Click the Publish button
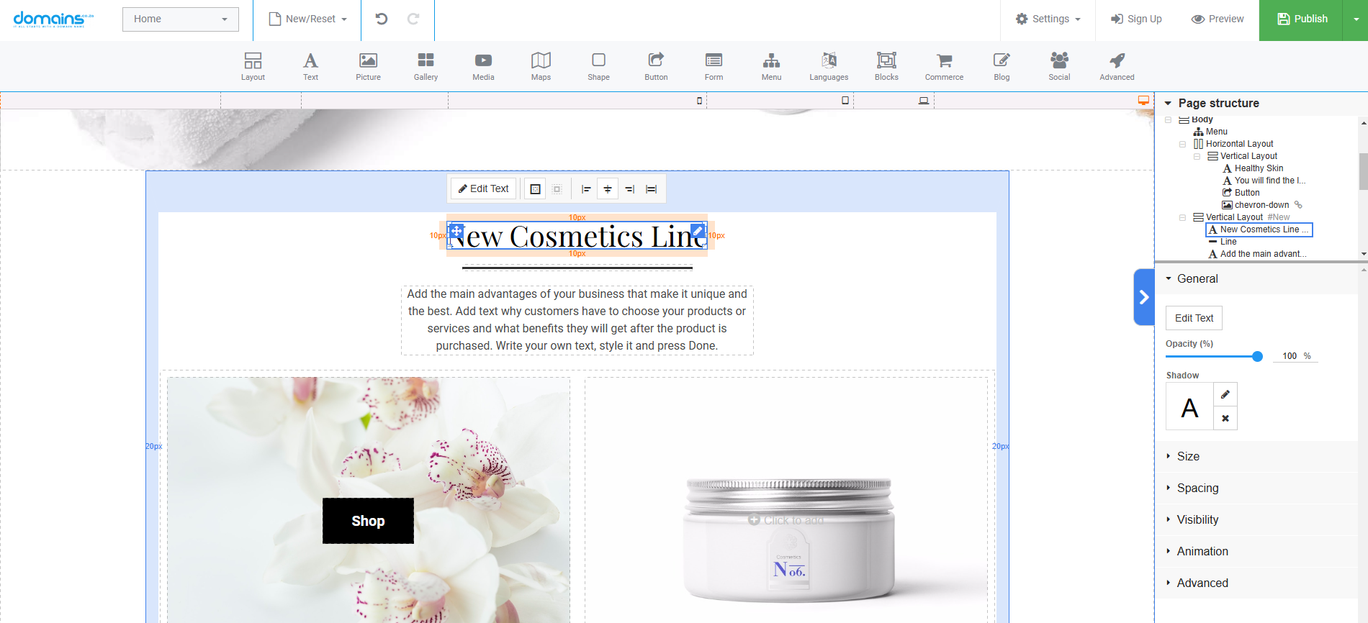This screenshot has width=1368, height=623. [1302, 19]
